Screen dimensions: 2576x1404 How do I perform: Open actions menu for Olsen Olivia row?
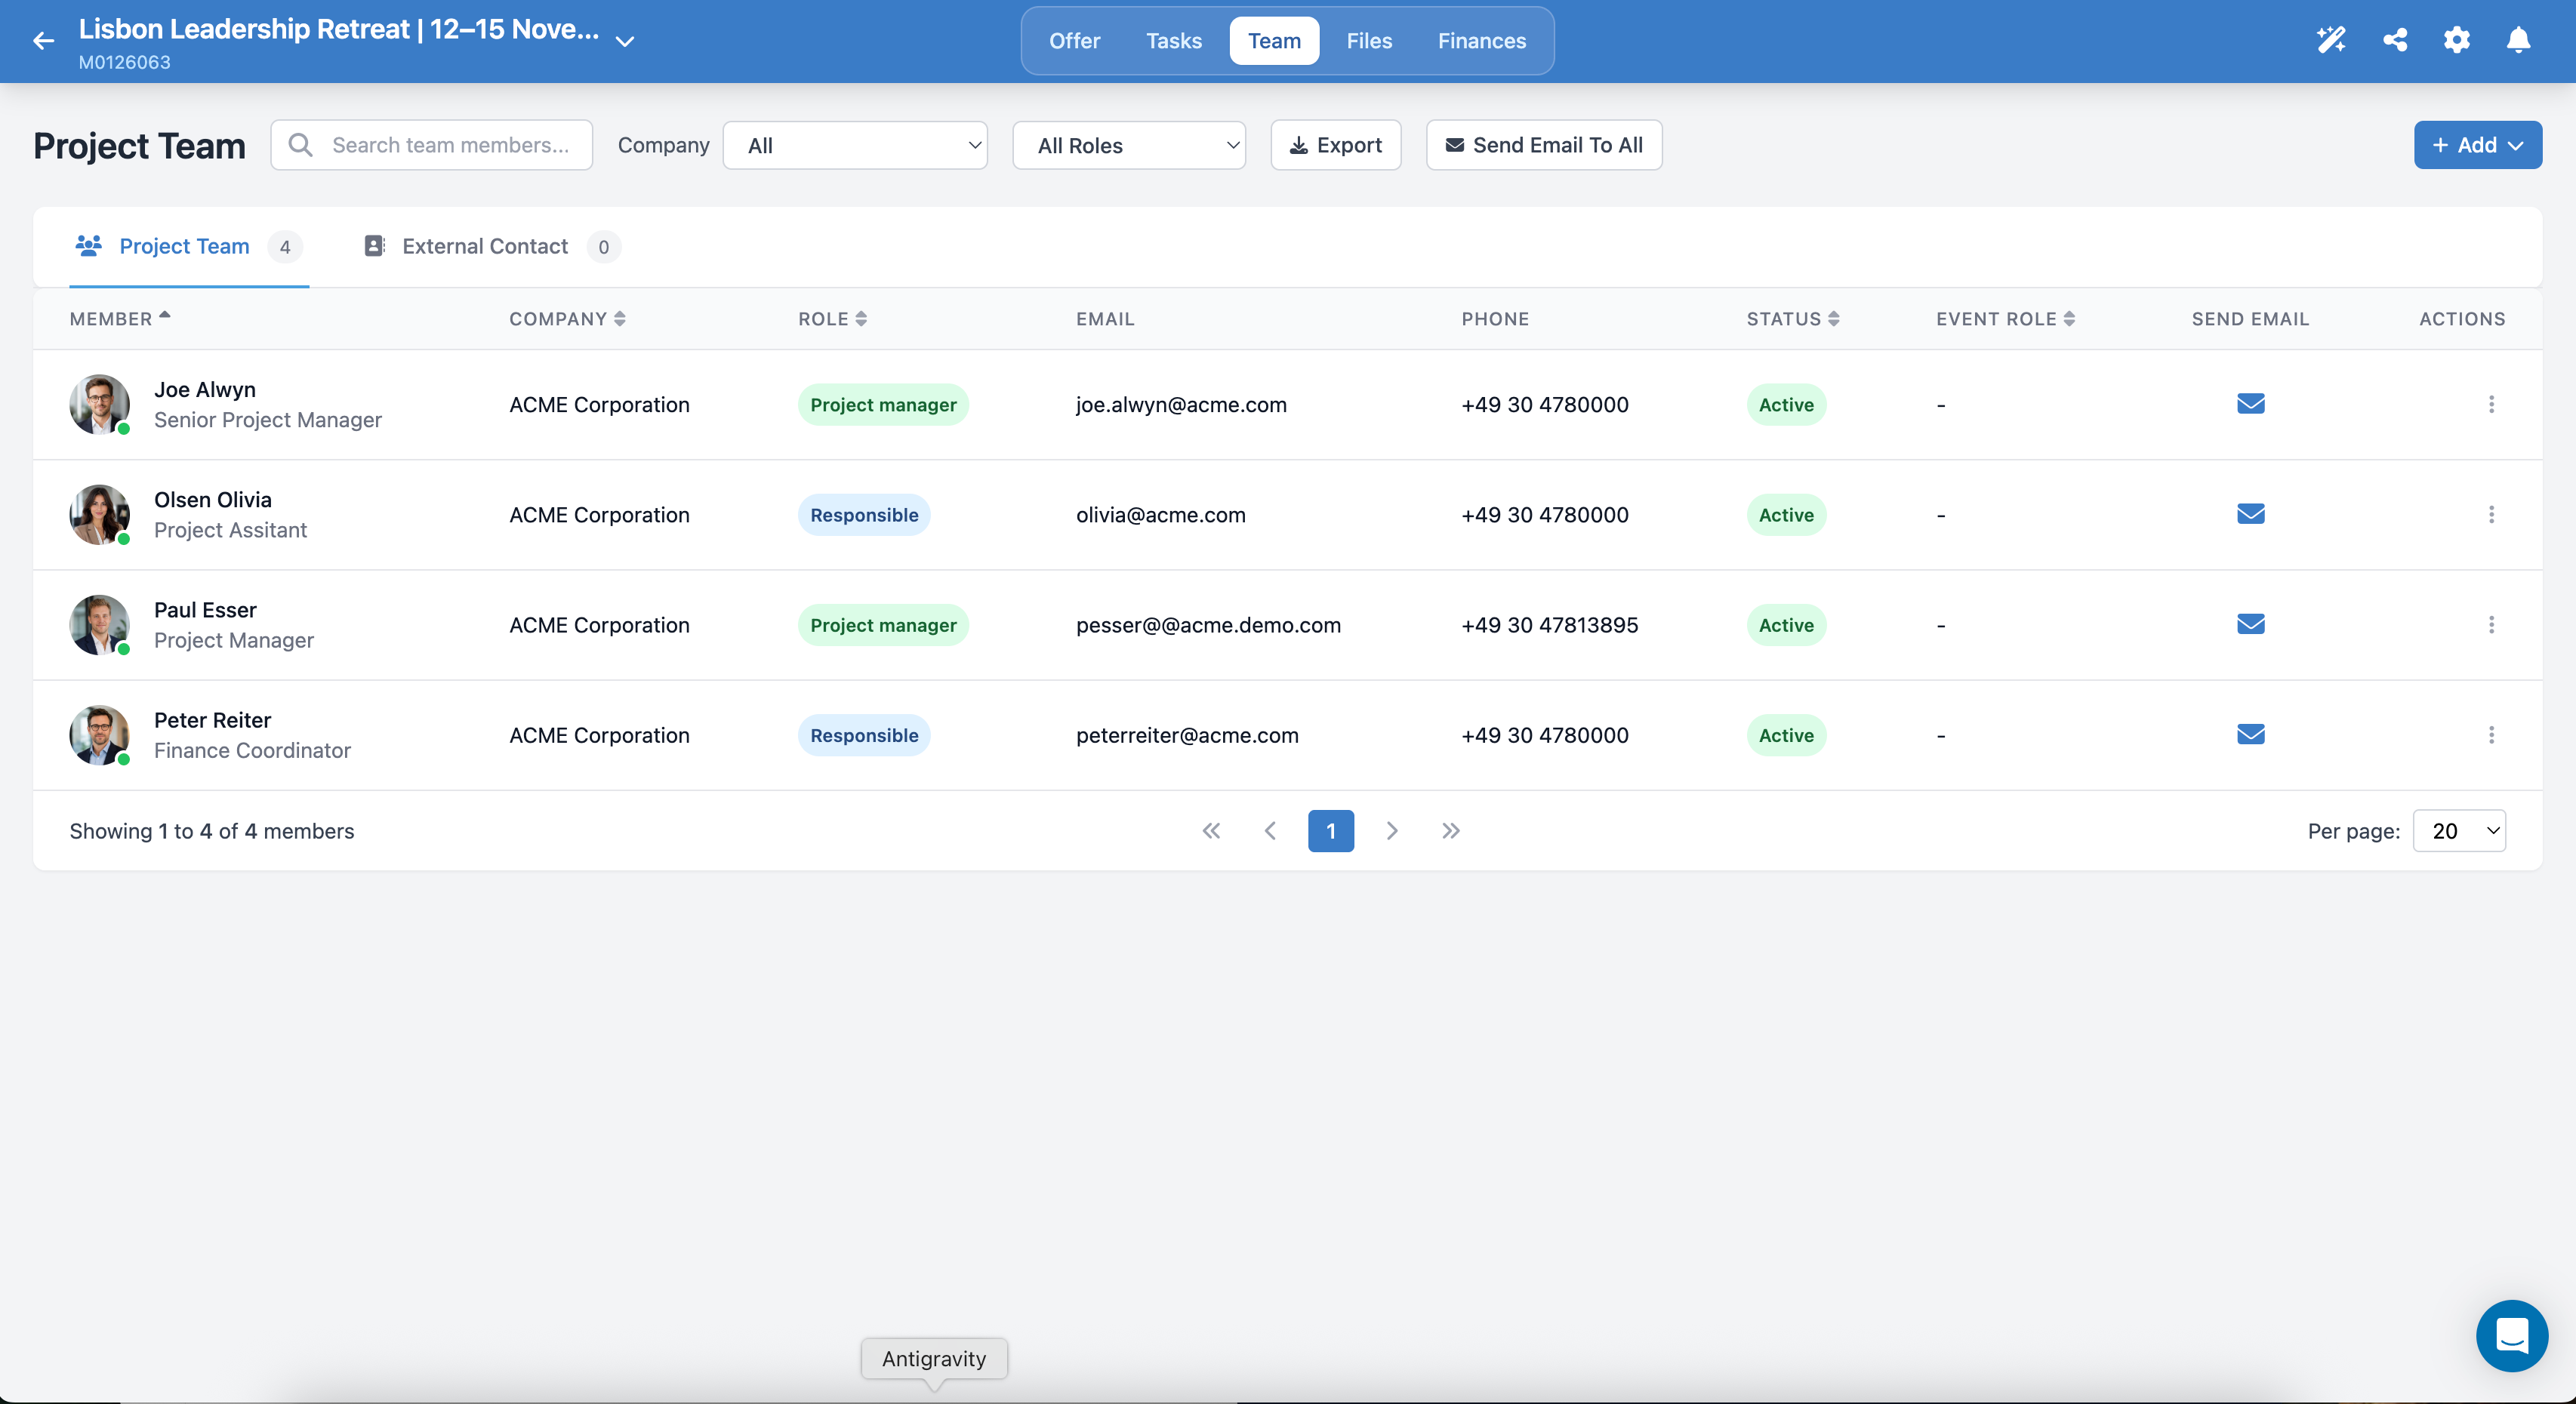2491,514
